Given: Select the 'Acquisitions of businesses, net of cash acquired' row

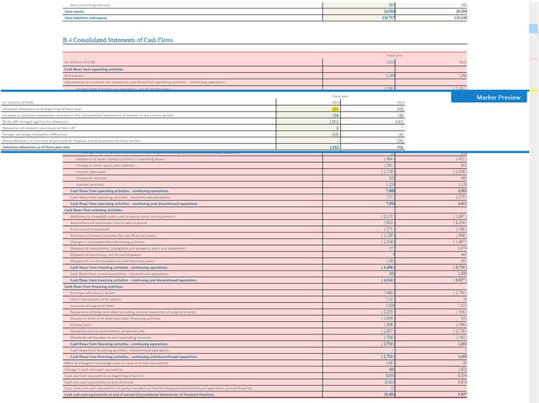Looking at the screenshot, I should [x=265, y=223].
